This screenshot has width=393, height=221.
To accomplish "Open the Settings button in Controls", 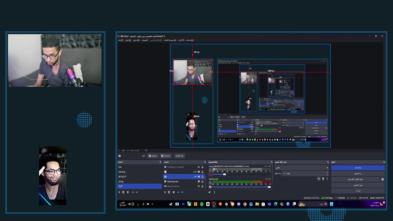I will click(358, 191).
